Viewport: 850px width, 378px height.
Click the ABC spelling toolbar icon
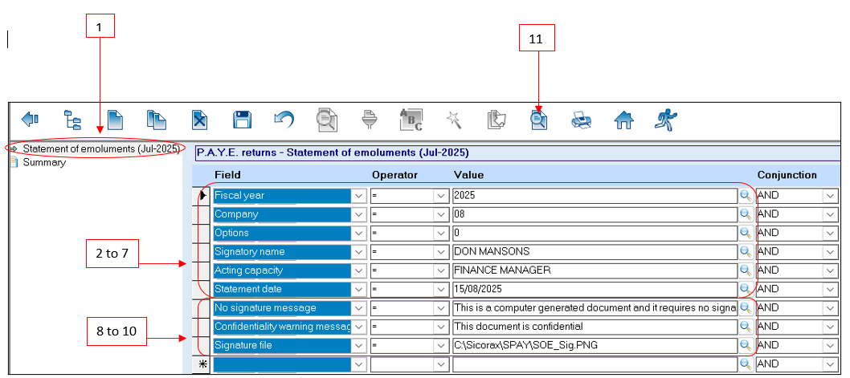coord(411,120)
